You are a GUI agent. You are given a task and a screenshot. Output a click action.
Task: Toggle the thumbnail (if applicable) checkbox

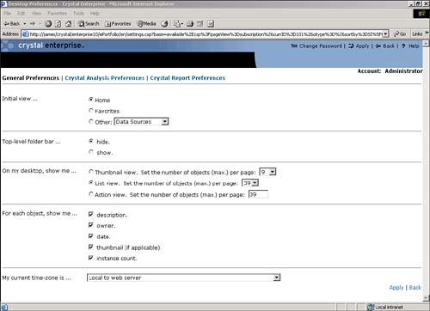(91, 247)
